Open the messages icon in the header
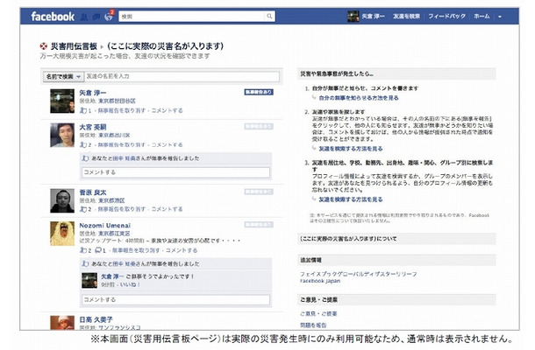 click(x=96, y=17)
